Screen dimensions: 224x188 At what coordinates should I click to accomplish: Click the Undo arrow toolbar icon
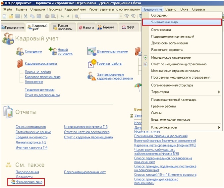(x=62, y=16)
